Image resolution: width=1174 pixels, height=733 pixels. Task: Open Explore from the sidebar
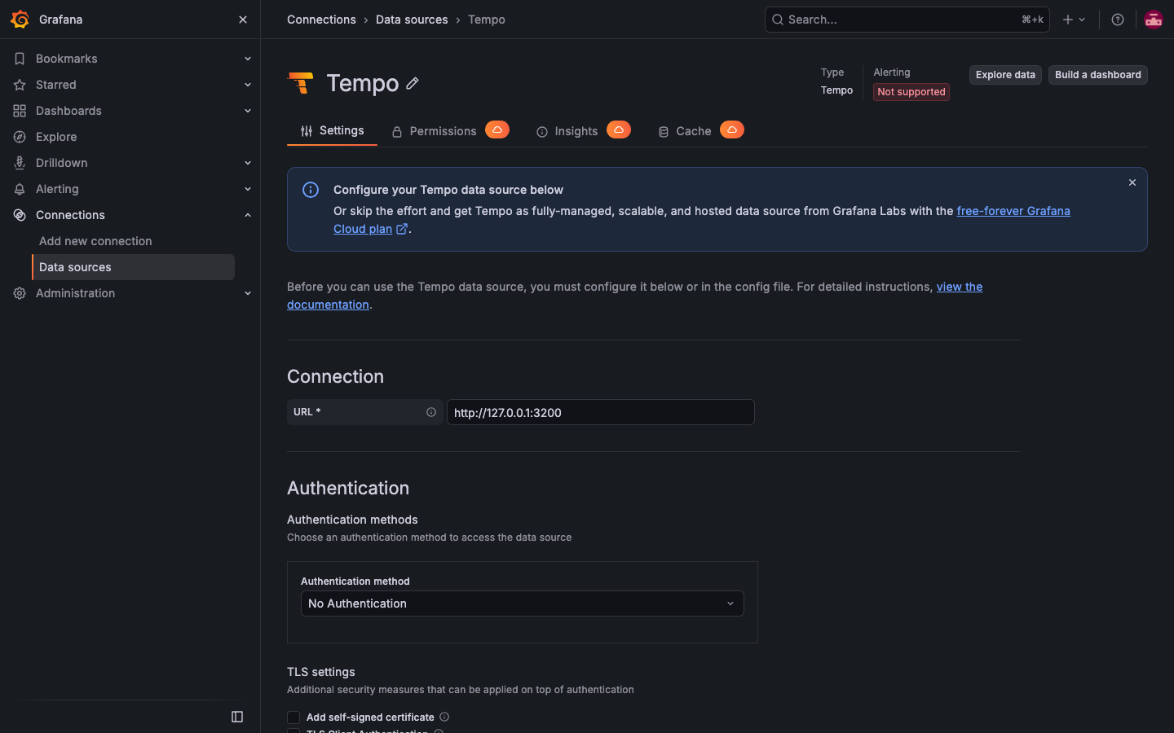point(56,137)
